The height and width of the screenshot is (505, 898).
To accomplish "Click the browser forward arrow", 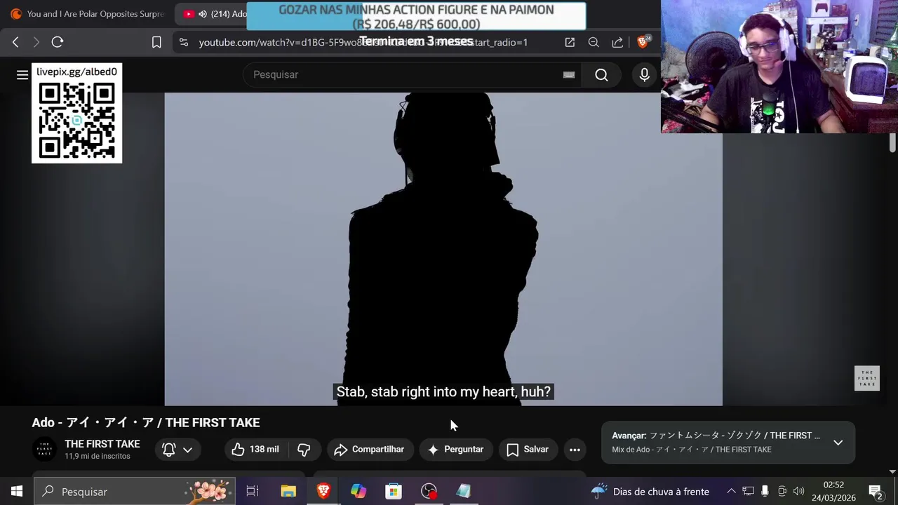I will [x=36, y=42].
